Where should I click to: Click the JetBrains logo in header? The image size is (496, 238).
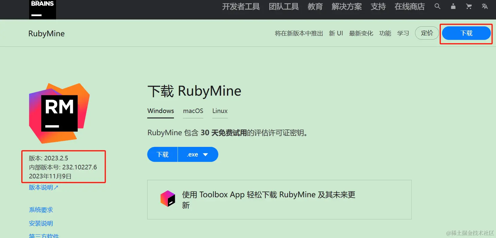coord(43,9)
